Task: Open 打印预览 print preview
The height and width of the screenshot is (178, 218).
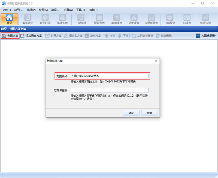Action: 170,19
